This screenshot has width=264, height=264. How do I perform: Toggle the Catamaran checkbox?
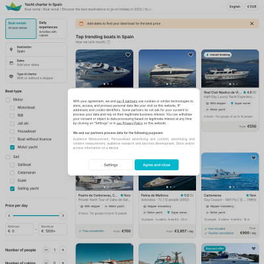point(13,173)
